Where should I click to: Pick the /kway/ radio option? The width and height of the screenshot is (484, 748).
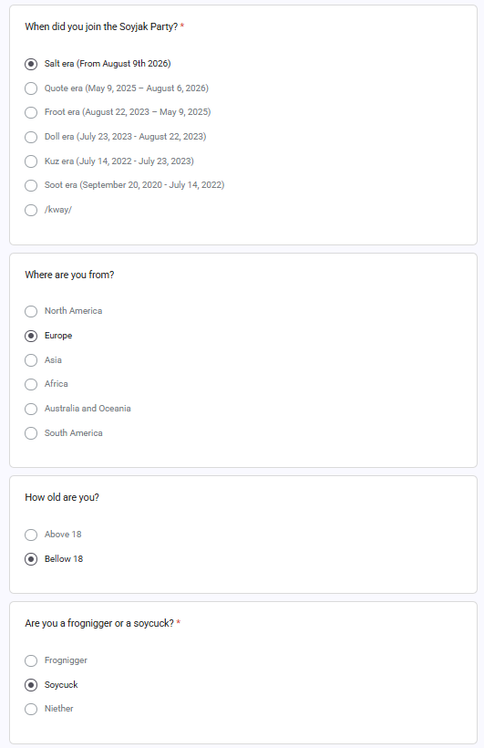click(x=31, y=210)
